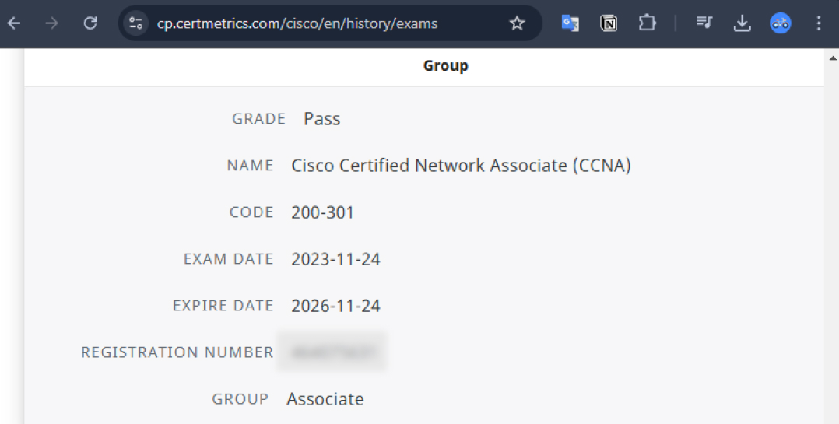839x424 pixels.
Task: Click the expire date 2026-11-24
Action: pyautogui.click(x=335, y=306)
